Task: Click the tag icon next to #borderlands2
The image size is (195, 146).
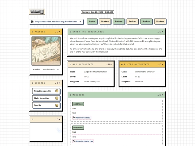Action: click(x=74, y=118)
